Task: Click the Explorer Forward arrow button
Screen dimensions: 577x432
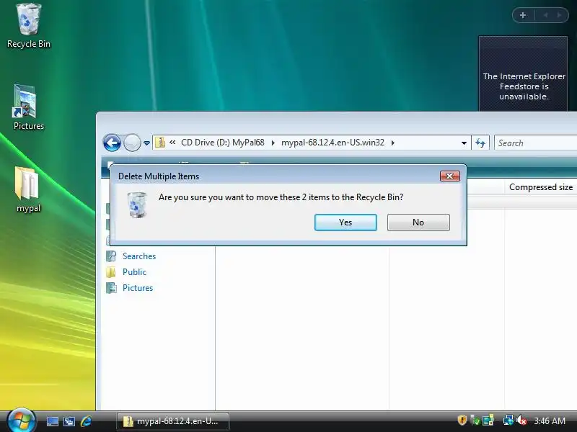Action: 132,143
